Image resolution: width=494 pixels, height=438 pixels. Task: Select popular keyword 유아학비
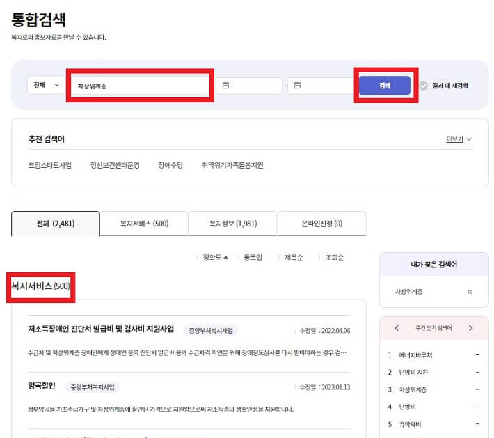pyautogui.click(x=410, y=424)
